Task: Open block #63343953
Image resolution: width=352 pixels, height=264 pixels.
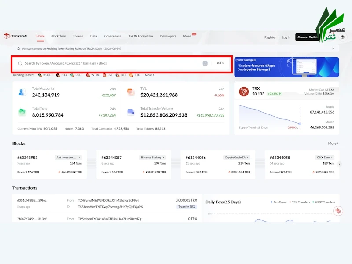Action: pyautogui.click(x=27, y=158)
